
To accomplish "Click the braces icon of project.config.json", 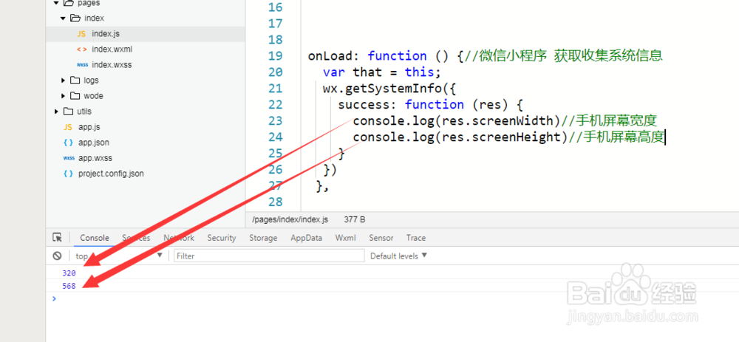I will tap(68, 174).
